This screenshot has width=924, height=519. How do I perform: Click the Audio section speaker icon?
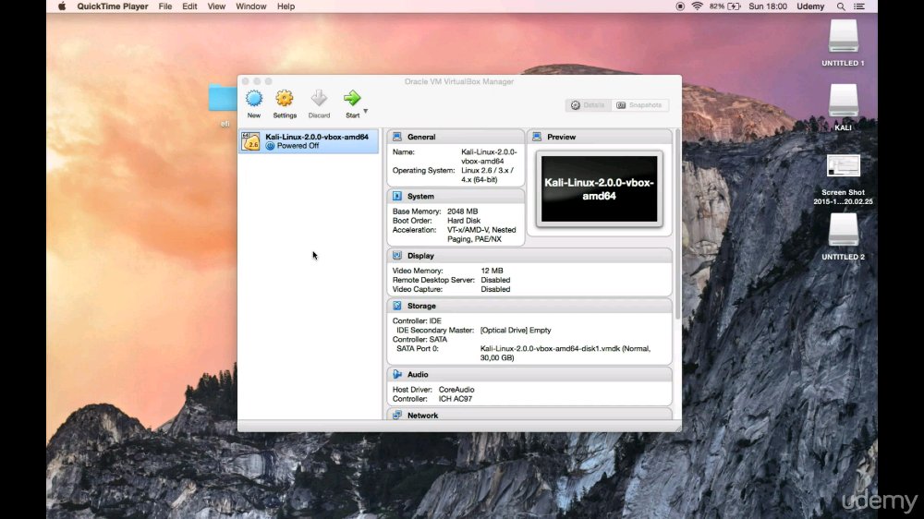pyautogui.click(x=397, y=374)
